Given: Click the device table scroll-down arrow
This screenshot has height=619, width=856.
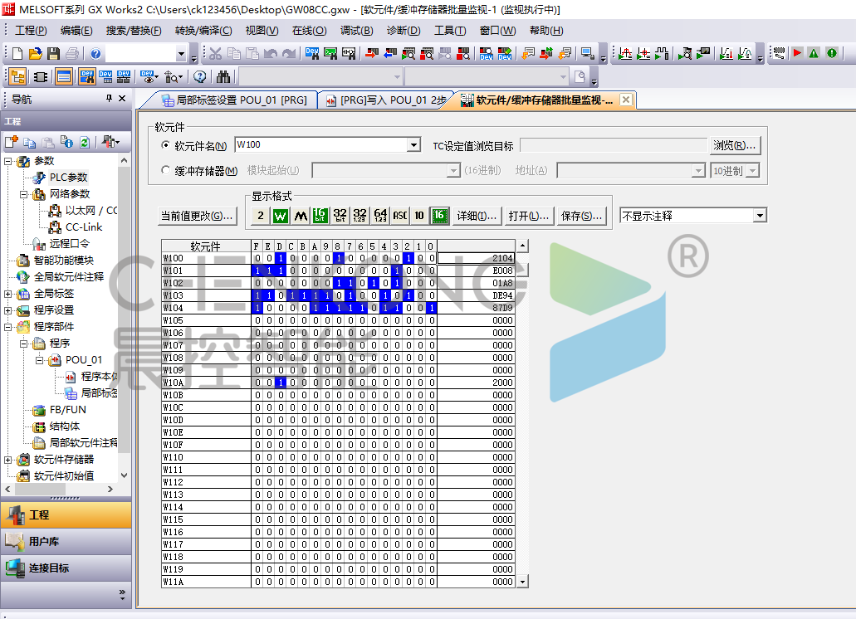Looking at the screenshot, I should 522,582.
